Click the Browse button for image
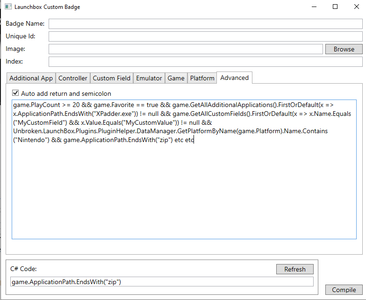Viewport: 366px width, 300px height. (x=344, y=49)
